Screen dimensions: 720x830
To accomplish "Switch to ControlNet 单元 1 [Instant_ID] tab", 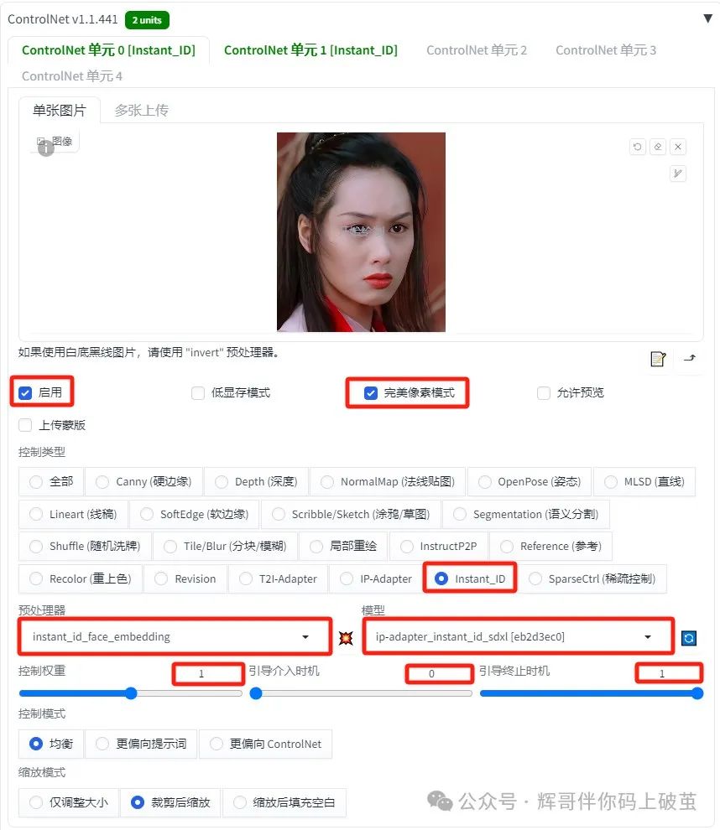I will (310, 50).
